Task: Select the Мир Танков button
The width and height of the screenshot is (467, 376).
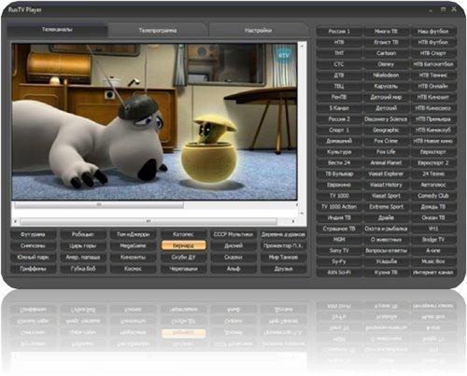Action: tap(283, 258)
